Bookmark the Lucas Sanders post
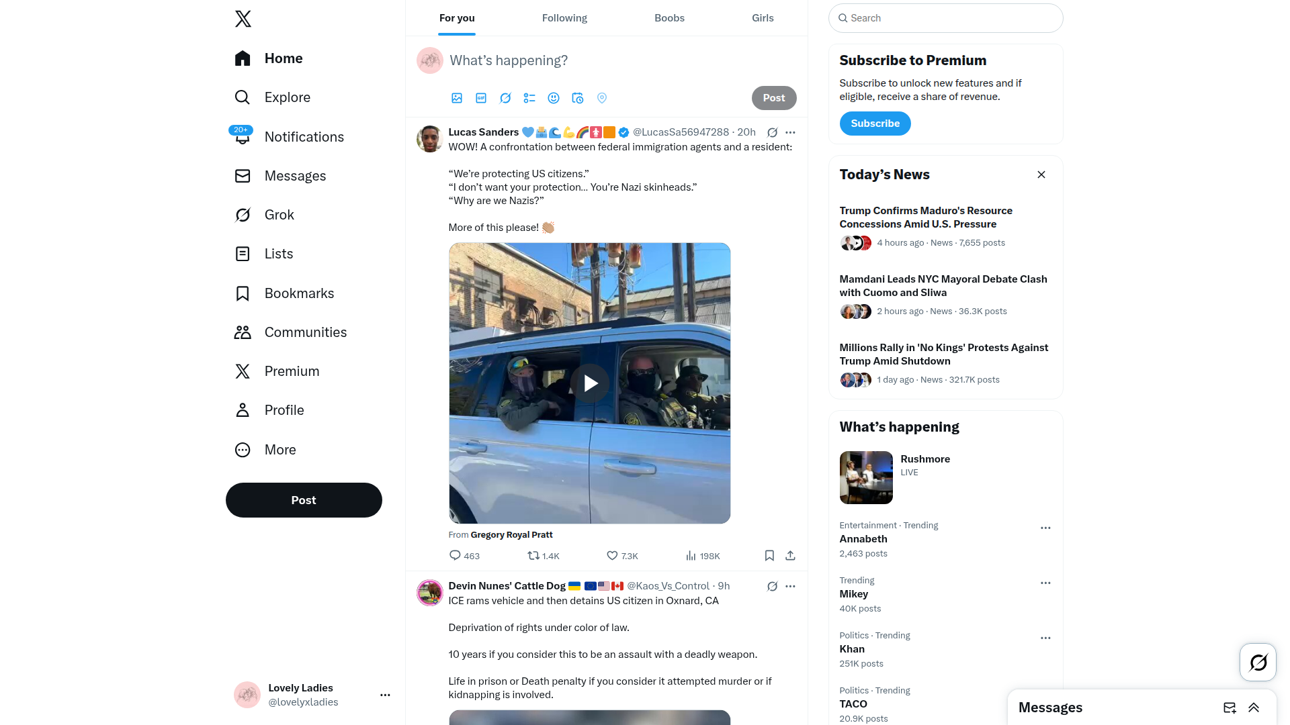Screen dimensions: 1290x725 (x=769, y=556)
